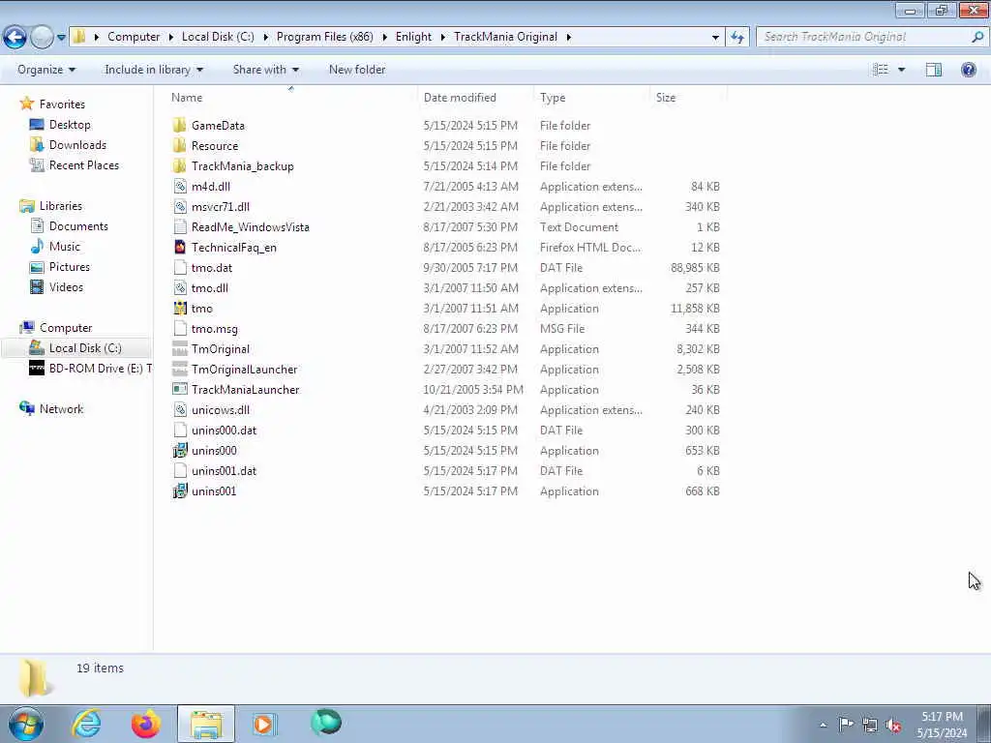This screenshot has height=743, width=991.
Task: Select BD-ROM Drive (E:) in navigation pane
Action: [101, 369]
